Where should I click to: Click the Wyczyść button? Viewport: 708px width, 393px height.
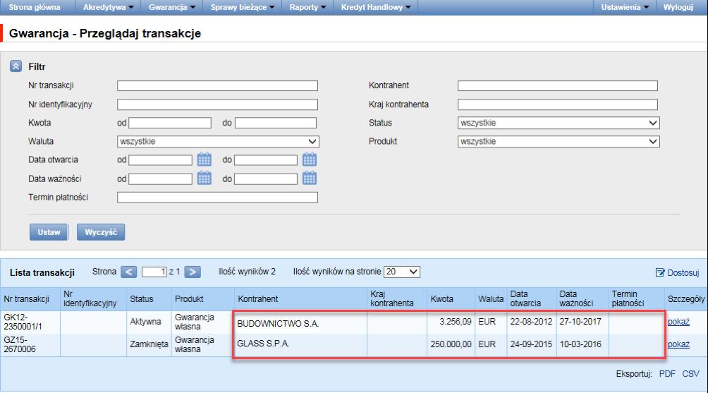coord(101,232)
